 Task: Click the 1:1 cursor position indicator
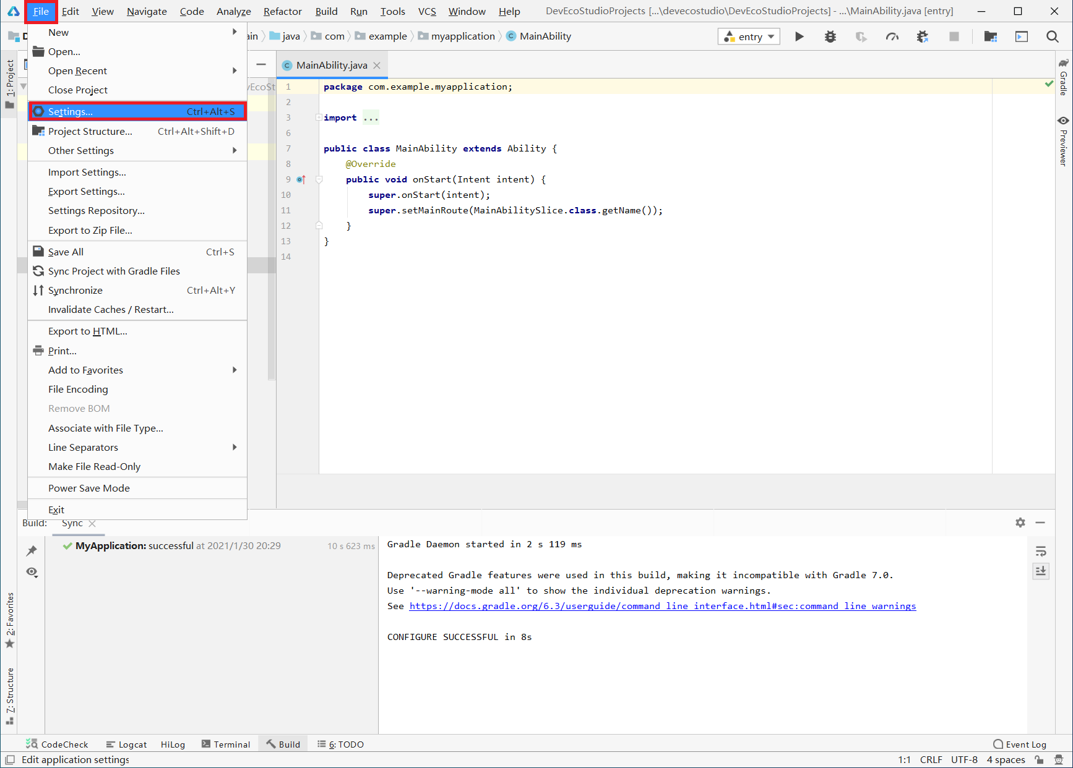pyautogui.click(x=904, y=760)
